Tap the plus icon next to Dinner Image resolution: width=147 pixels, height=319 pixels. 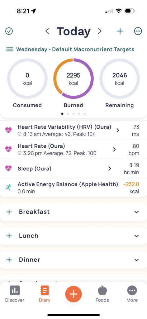[9, 260]
